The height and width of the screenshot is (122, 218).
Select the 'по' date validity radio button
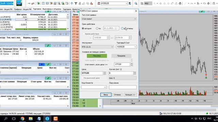pos(97,28)
